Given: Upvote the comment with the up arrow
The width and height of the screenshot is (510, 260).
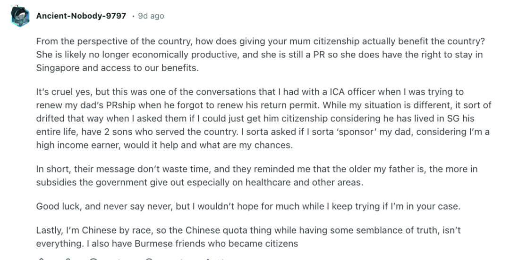Looking at the screenshot, I should (x=41, y=259).
